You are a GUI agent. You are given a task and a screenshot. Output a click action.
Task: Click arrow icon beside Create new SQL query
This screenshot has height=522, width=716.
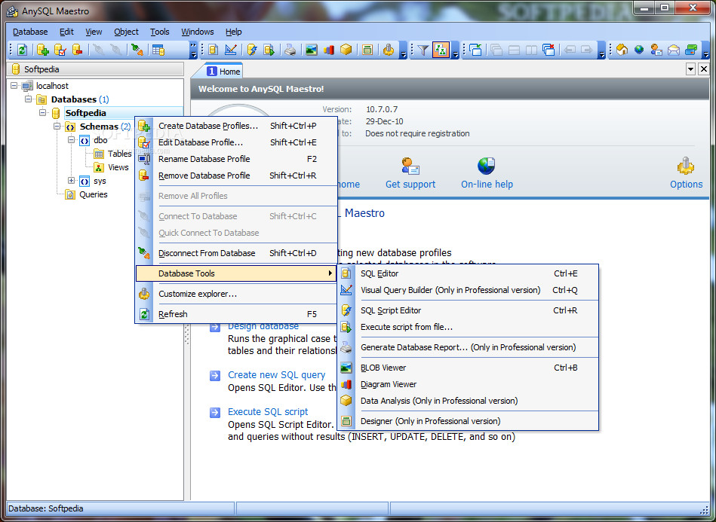click(215, 376)
